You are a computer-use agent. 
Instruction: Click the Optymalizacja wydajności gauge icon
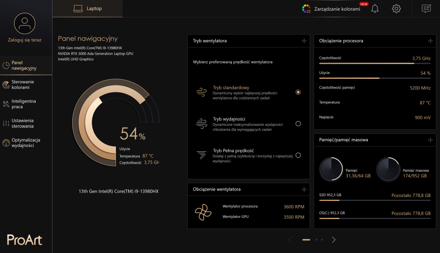pyautogui.click(x=6, y=143)
